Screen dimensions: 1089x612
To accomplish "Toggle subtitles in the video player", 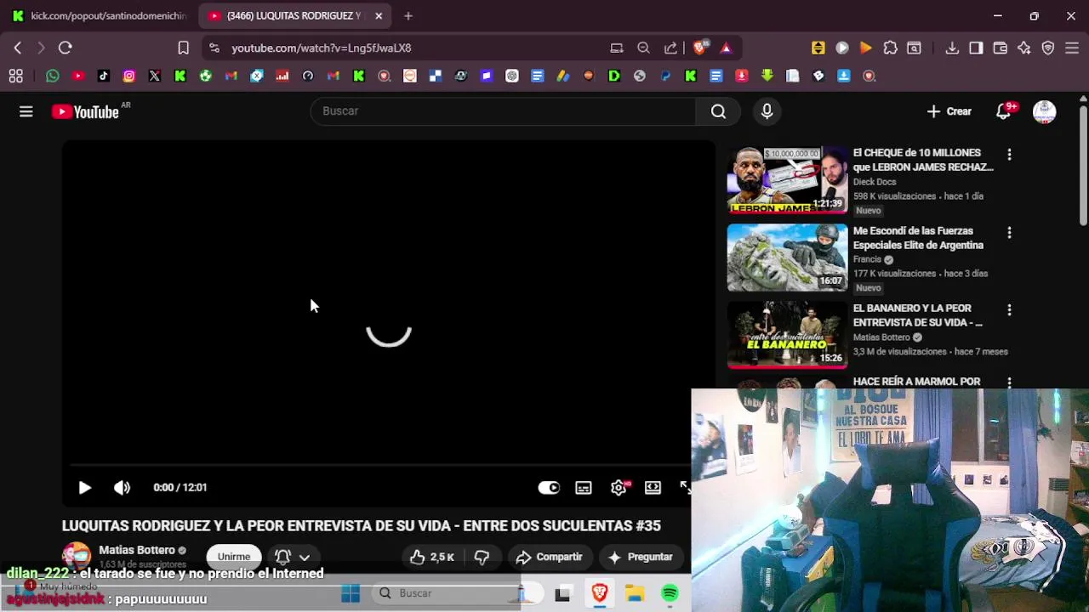I will tap(583, 487).
